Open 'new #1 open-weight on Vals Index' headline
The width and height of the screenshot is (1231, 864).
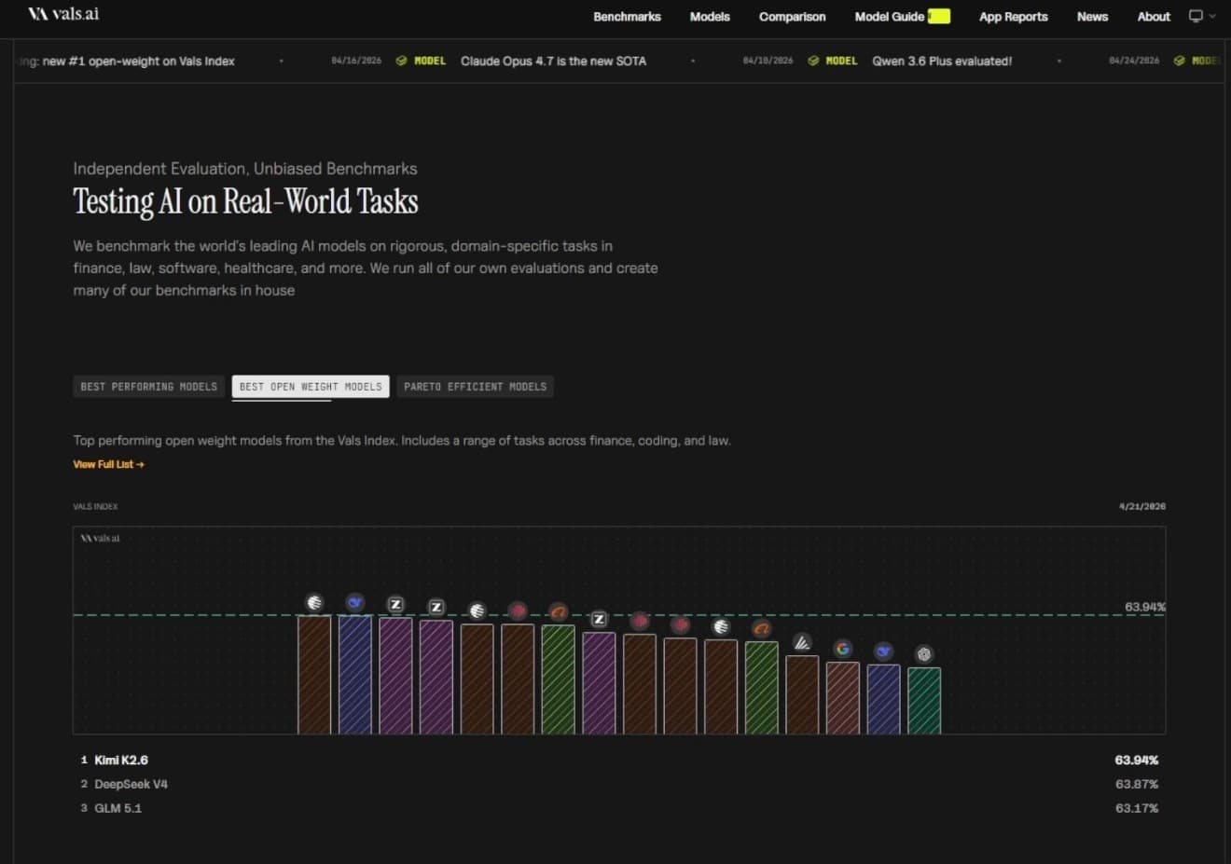pos(139,61)
